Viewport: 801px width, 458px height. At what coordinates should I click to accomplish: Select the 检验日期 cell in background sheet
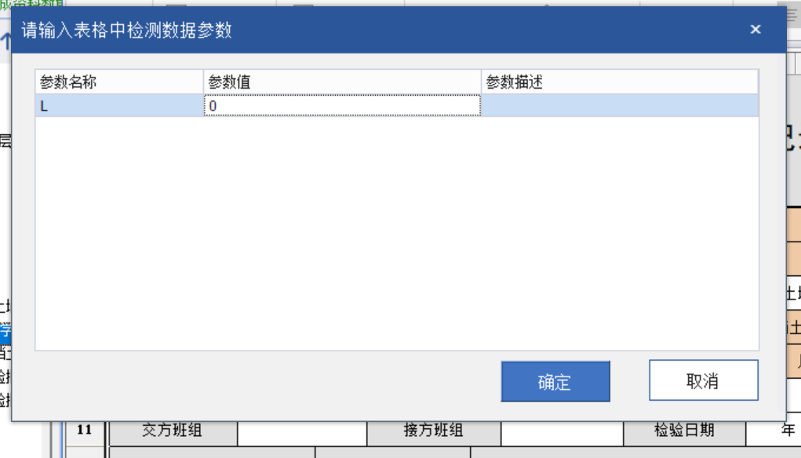(685, 432)
